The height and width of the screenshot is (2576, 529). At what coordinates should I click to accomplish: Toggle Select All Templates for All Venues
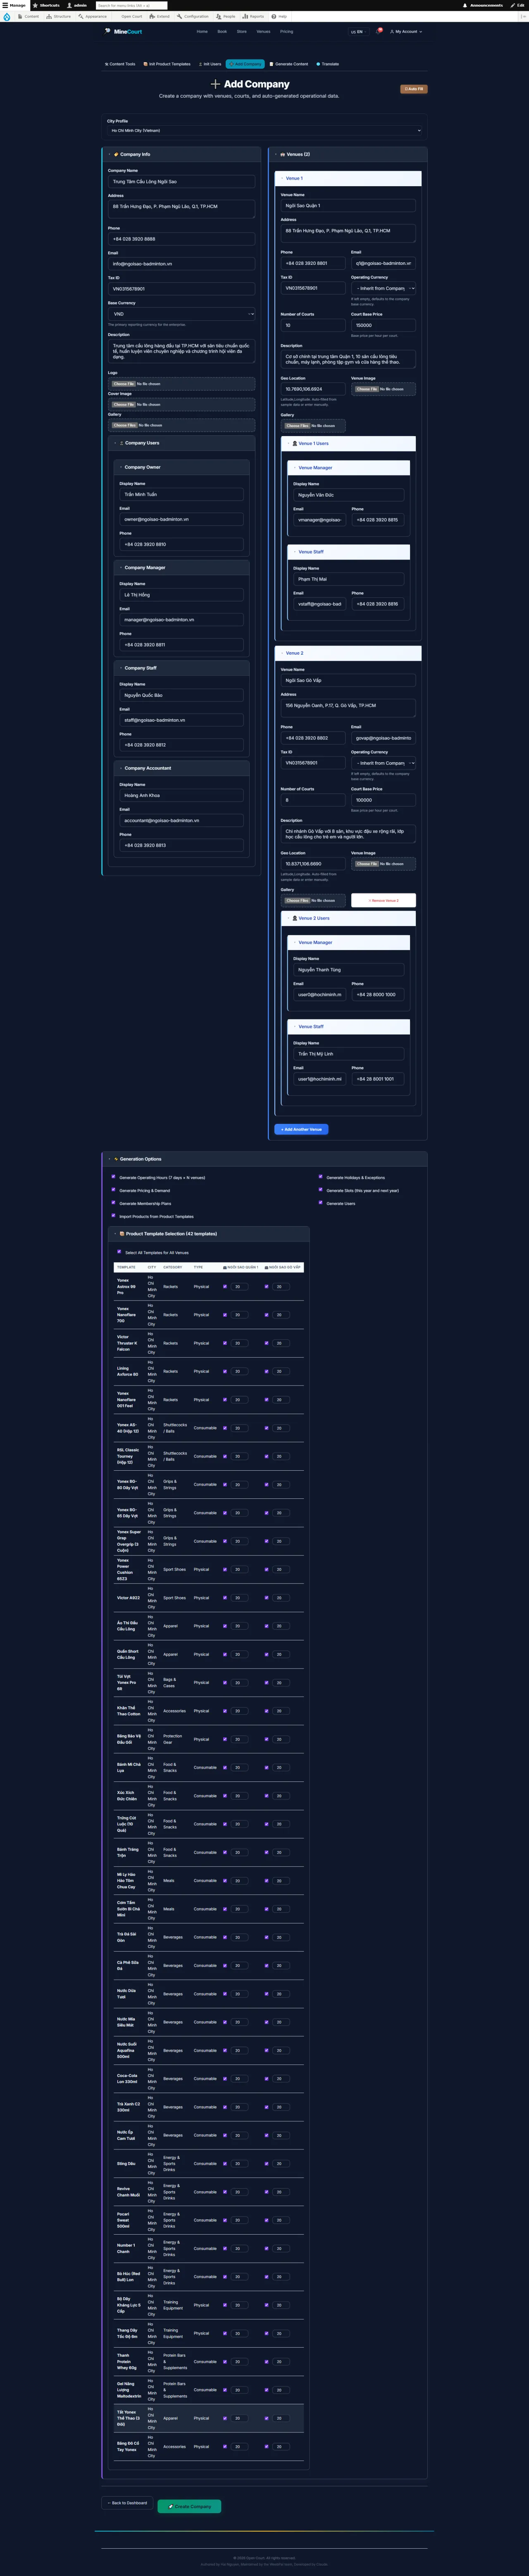tap(119, 1252)
